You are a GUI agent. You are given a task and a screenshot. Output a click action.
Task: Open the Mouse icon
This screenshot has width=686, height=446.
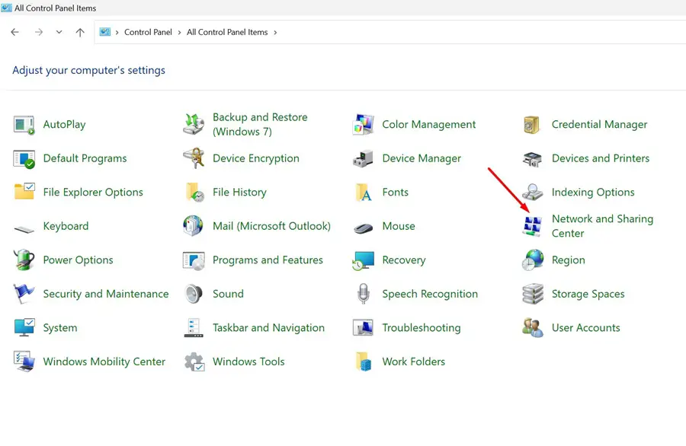click(363, 228)
